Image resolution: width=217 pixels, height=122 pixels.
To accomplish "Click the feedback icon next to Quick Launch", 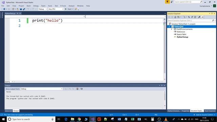I will (172, 2).
